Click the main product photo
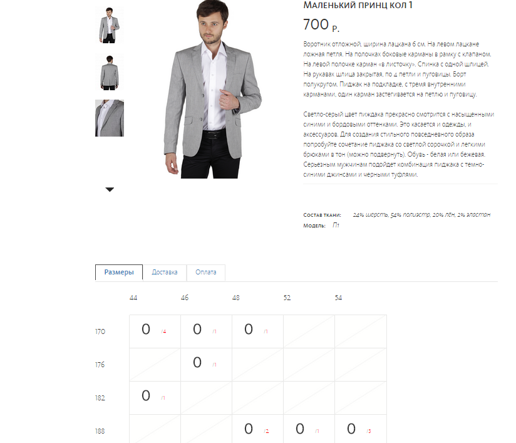 212,89
